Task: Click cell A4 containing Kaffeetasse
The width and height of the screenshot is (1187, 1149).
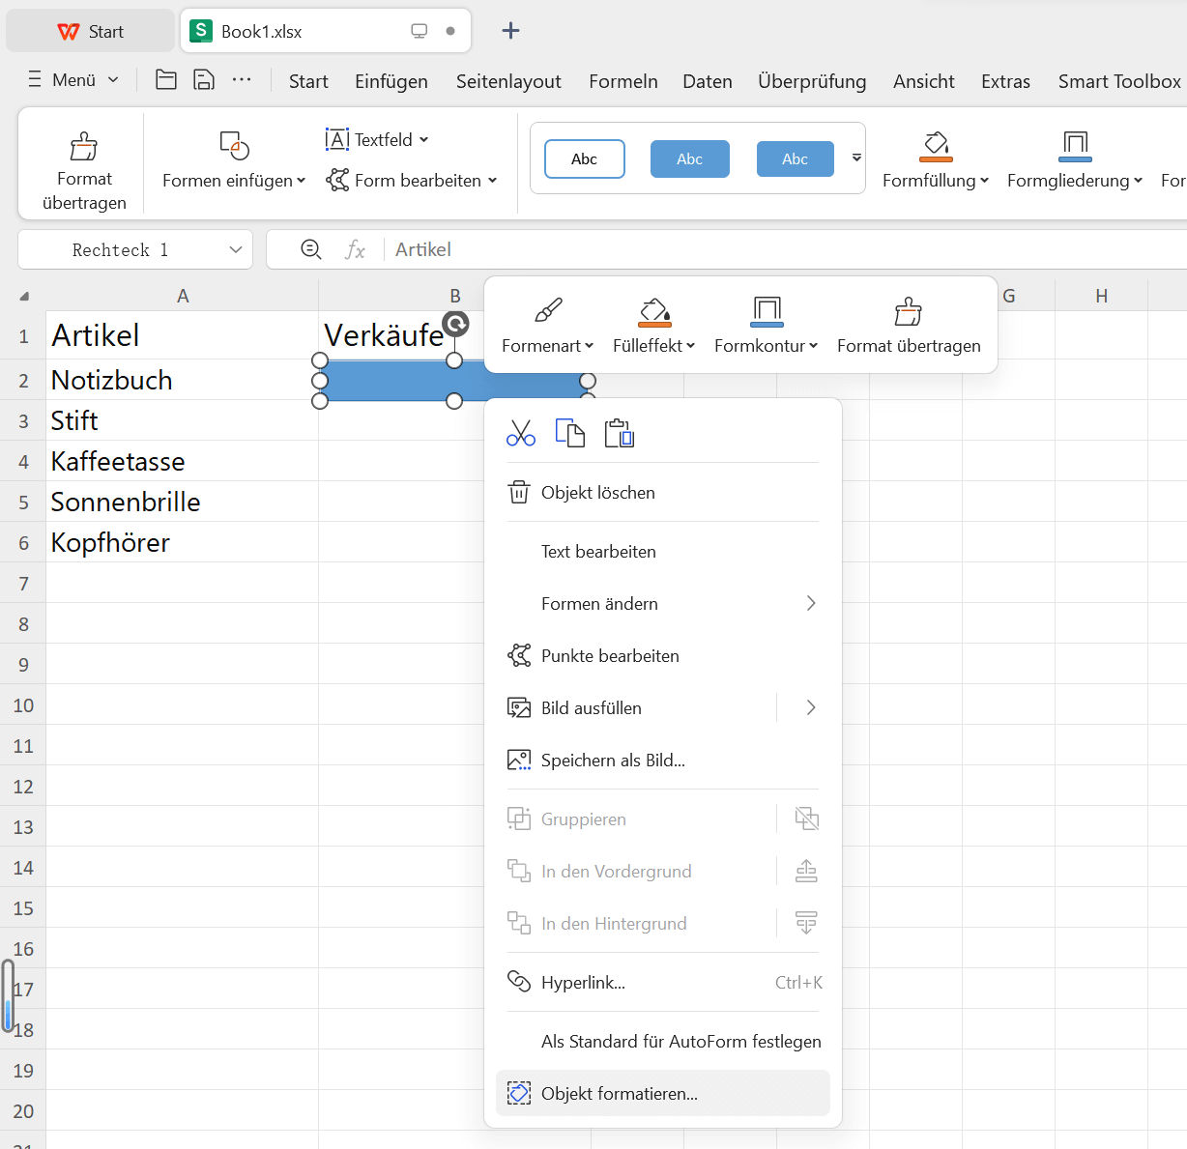Action: click(182, 461)
